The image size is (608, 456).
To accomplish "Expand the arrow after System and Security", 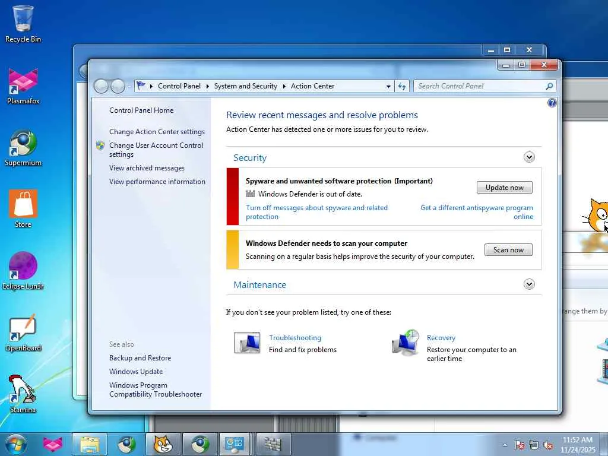I will (284, 86).
